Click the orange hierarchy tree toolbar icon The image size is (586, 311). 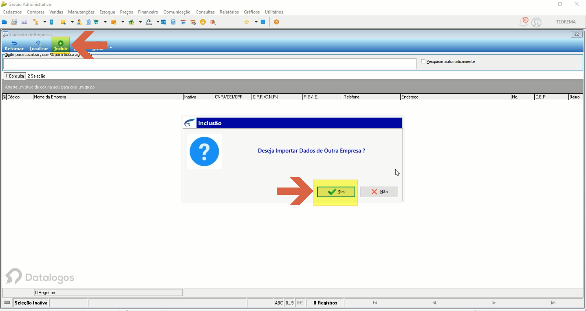click(x=36, y=22)
